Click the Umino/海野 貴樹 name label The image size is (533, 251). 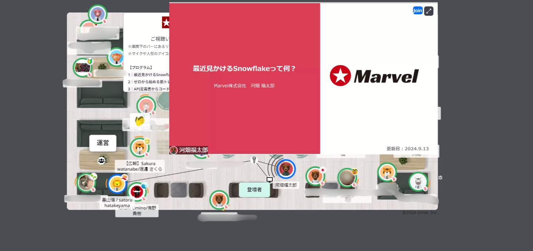(137, 211)
